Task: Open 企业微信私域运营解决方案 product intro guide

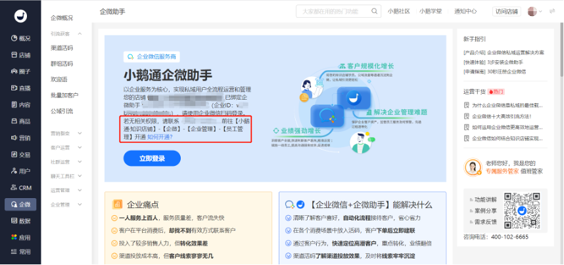Action: point(516,52)
